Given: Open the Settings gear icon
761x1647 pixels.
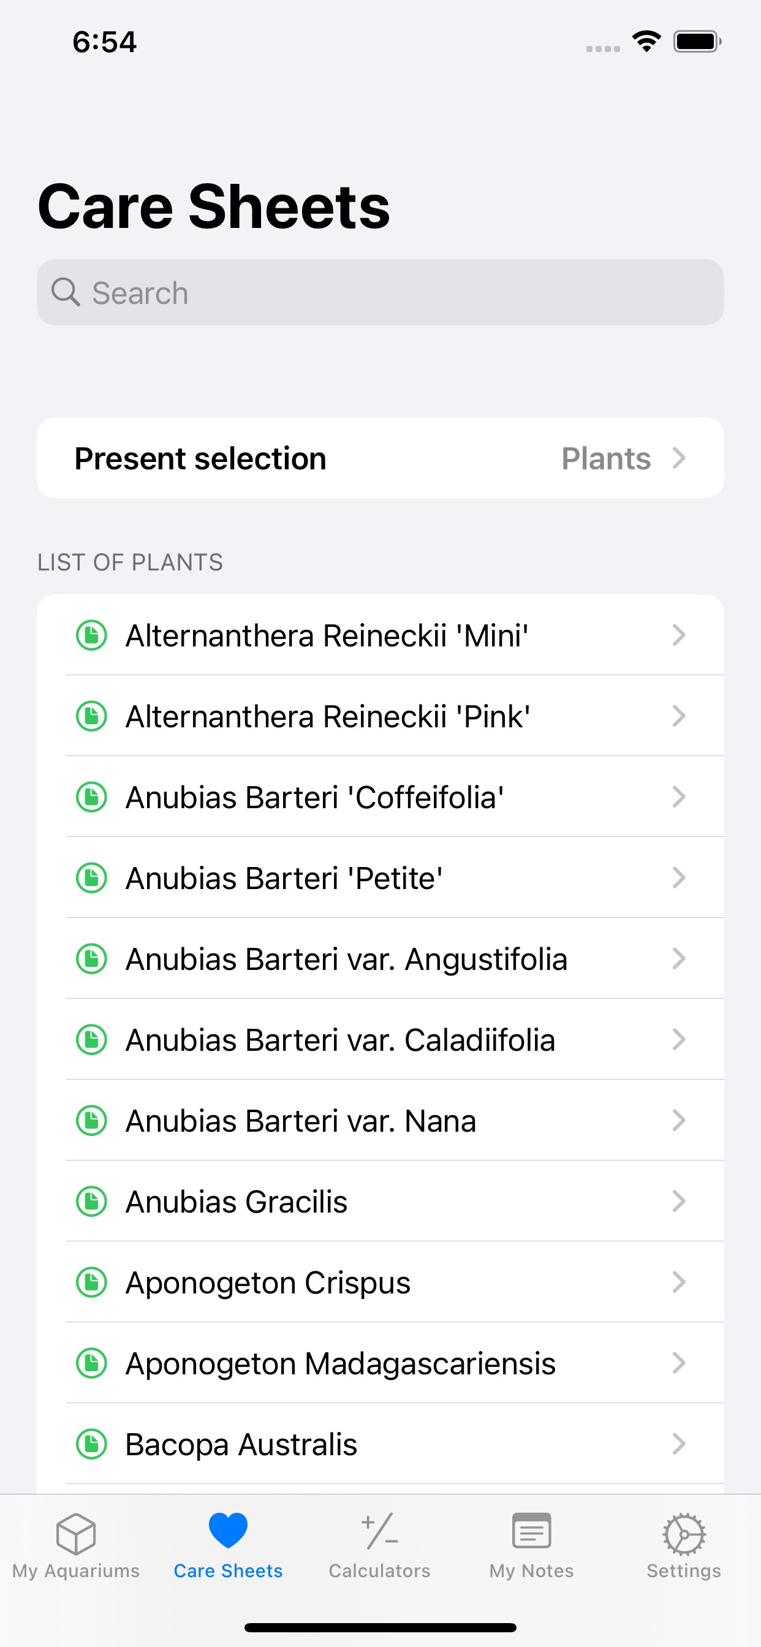Looking at the screenshot, I should [x=684, y=1533].
